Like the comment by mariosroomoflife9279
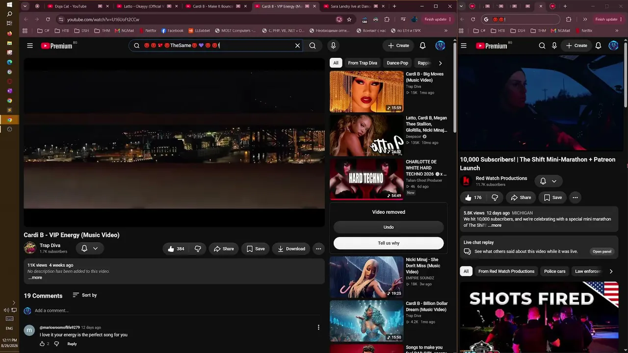The image size is (628, 353). pos(42,344)
